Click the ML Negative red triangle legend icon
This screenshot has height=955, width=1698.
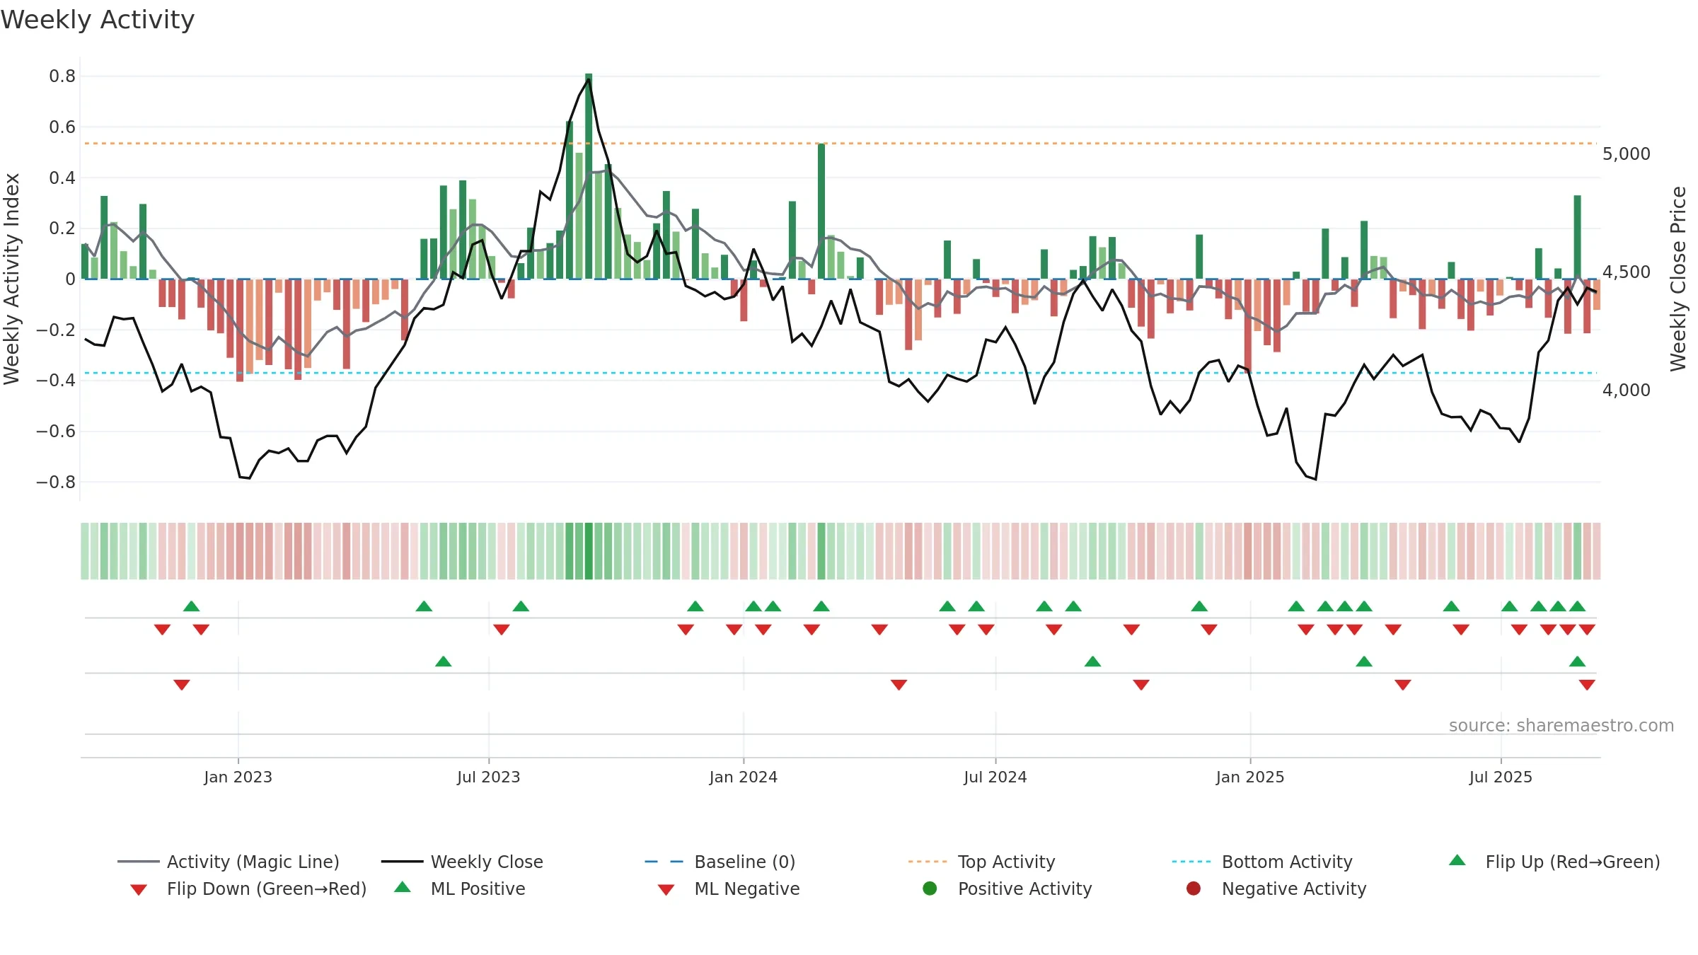pyautogui.click(x=666, y=890)
